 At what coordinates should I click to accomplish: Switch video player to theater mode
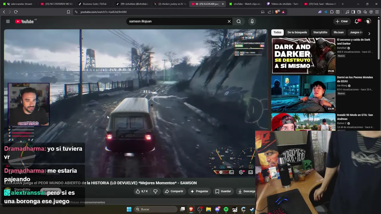coord(251,172)
